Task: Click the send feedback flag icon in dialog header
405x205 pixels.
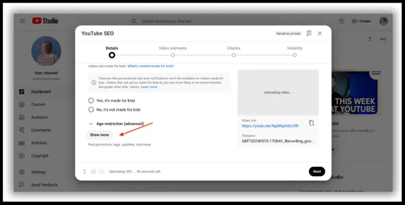Action: 309,33
